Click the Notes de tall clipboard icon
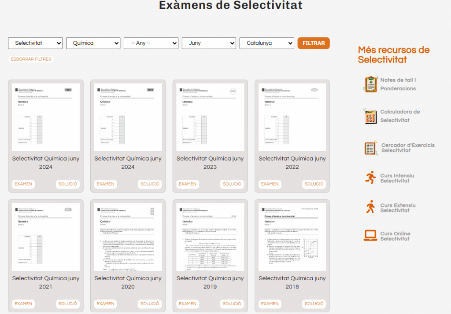Viewport: 451px width, 314px height. pyautogui.click(x=371, y=84)
